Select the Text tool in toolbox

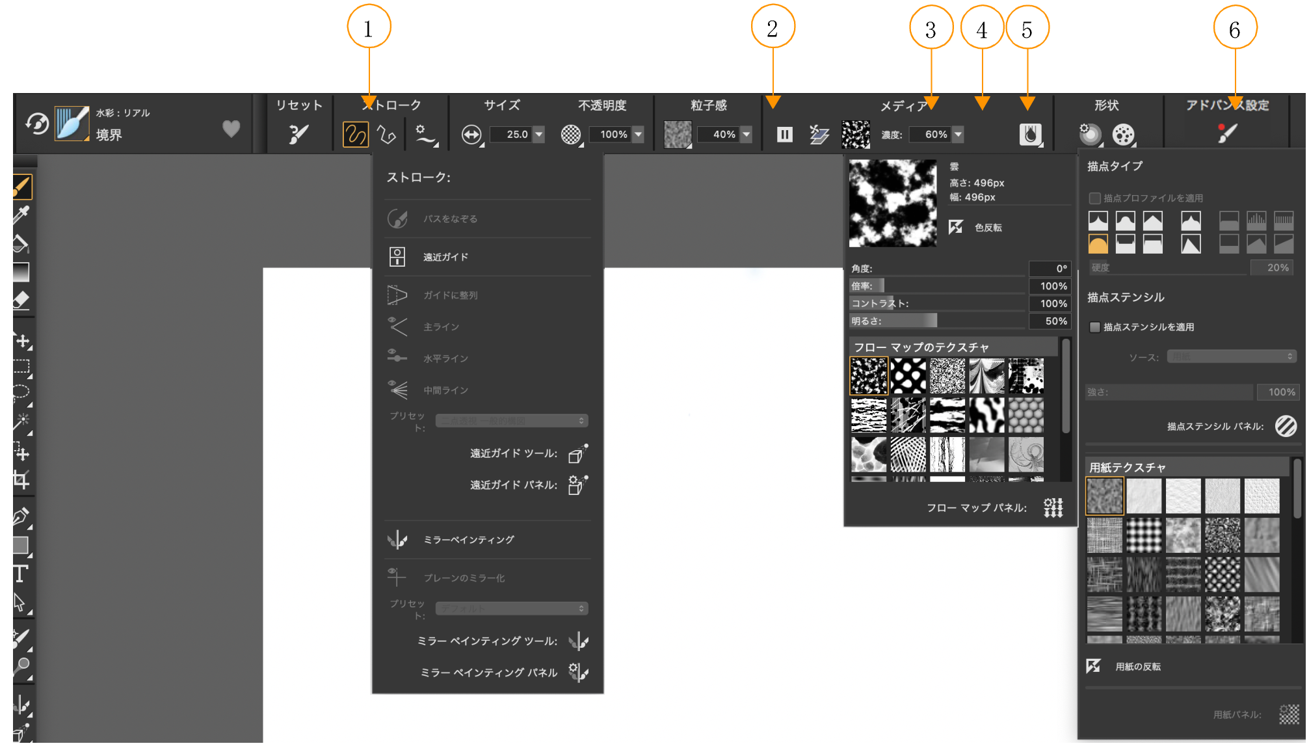pos(21,574)
